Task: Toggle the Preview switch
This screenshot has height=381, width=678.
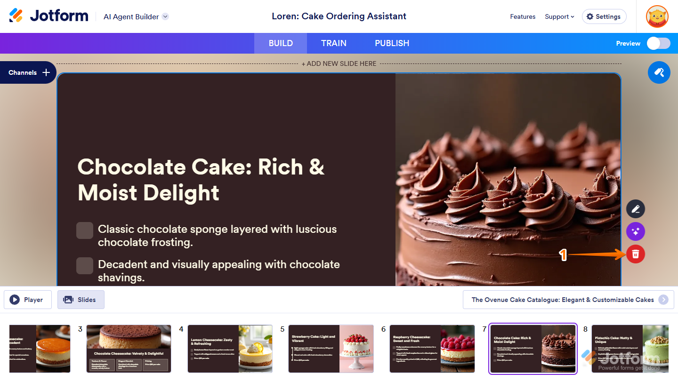Action: point(658,43)
